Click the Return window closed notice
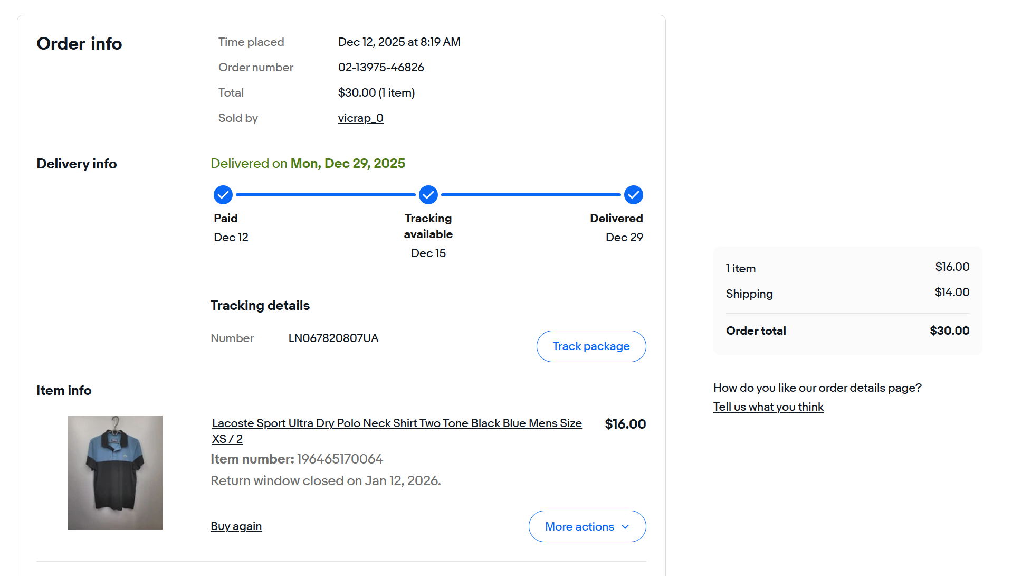Image resolution: width=1012 pixels, height=576 pixels. 326,481
